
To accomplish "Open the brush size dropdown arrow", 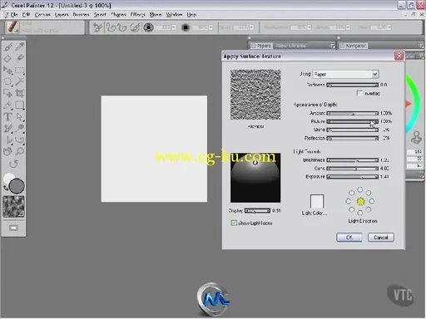I will [x=174, y=27].
